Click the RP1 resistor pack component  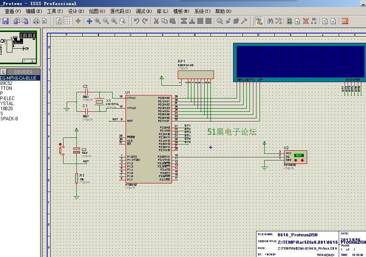[x=196, y=75]
